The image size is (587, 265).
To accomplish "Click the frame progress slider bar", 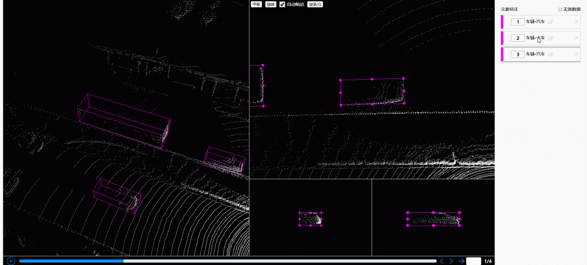I will tap(227, 261).
